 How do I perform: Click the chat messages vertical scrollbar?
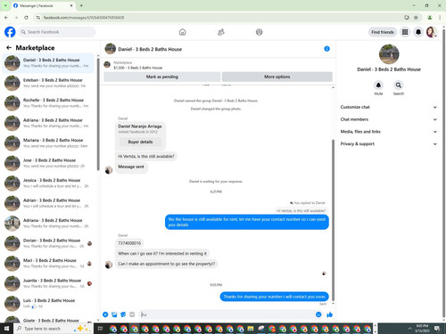[x=333, y=220]
